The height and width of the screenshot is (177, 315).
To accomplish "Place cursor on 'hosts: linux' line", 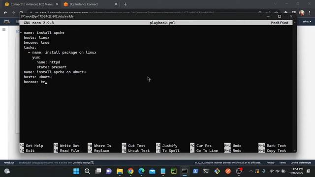I will tap(36, 37).
